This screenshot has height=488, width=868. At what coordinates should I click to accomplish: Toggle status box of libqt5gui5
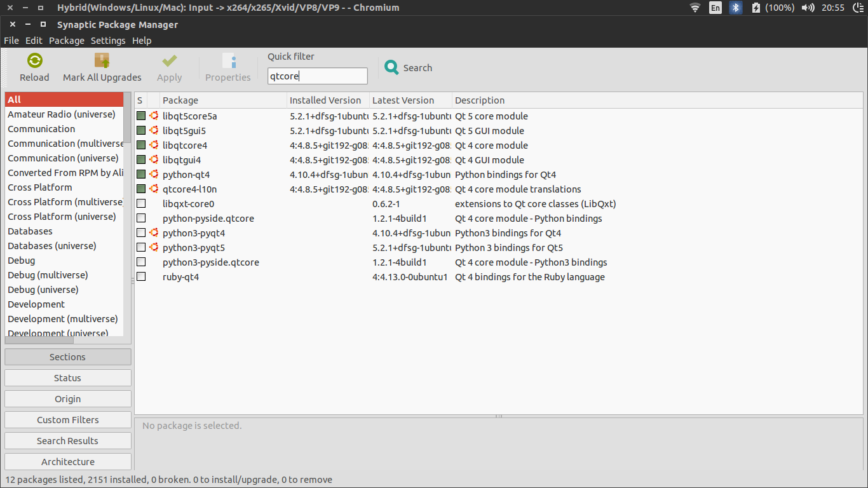141,131
